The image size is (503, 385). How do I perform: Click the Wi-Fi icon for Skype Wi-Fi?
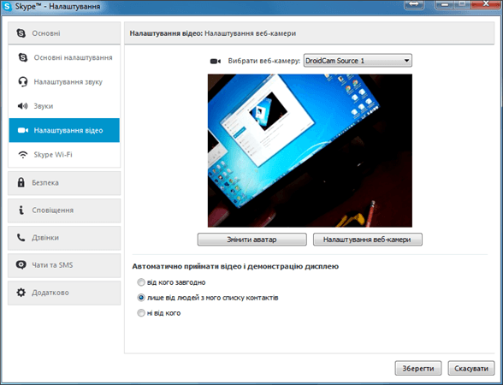(22, 155)
